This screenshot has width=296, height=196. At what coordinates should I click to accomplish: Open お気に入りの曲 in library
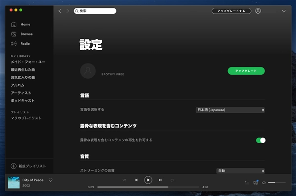click(x=23, y=77)
